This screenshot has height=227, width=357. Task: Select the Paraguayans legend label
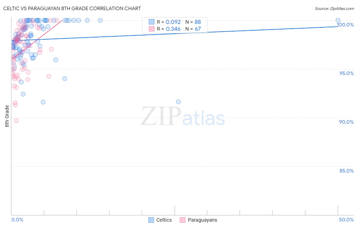point(202,220)
